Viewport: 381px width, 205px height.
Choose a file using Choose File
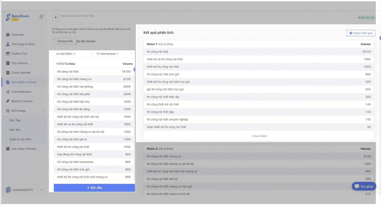point(65,41)
